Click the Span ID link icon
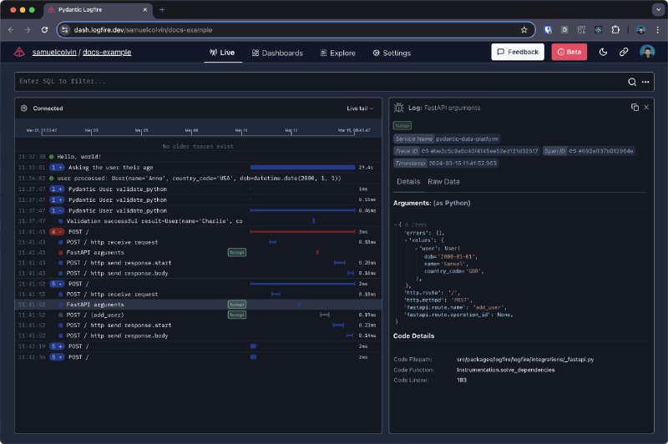Image resolution: width=668 pixels, height=444 pixels. [x=573, y=151]
